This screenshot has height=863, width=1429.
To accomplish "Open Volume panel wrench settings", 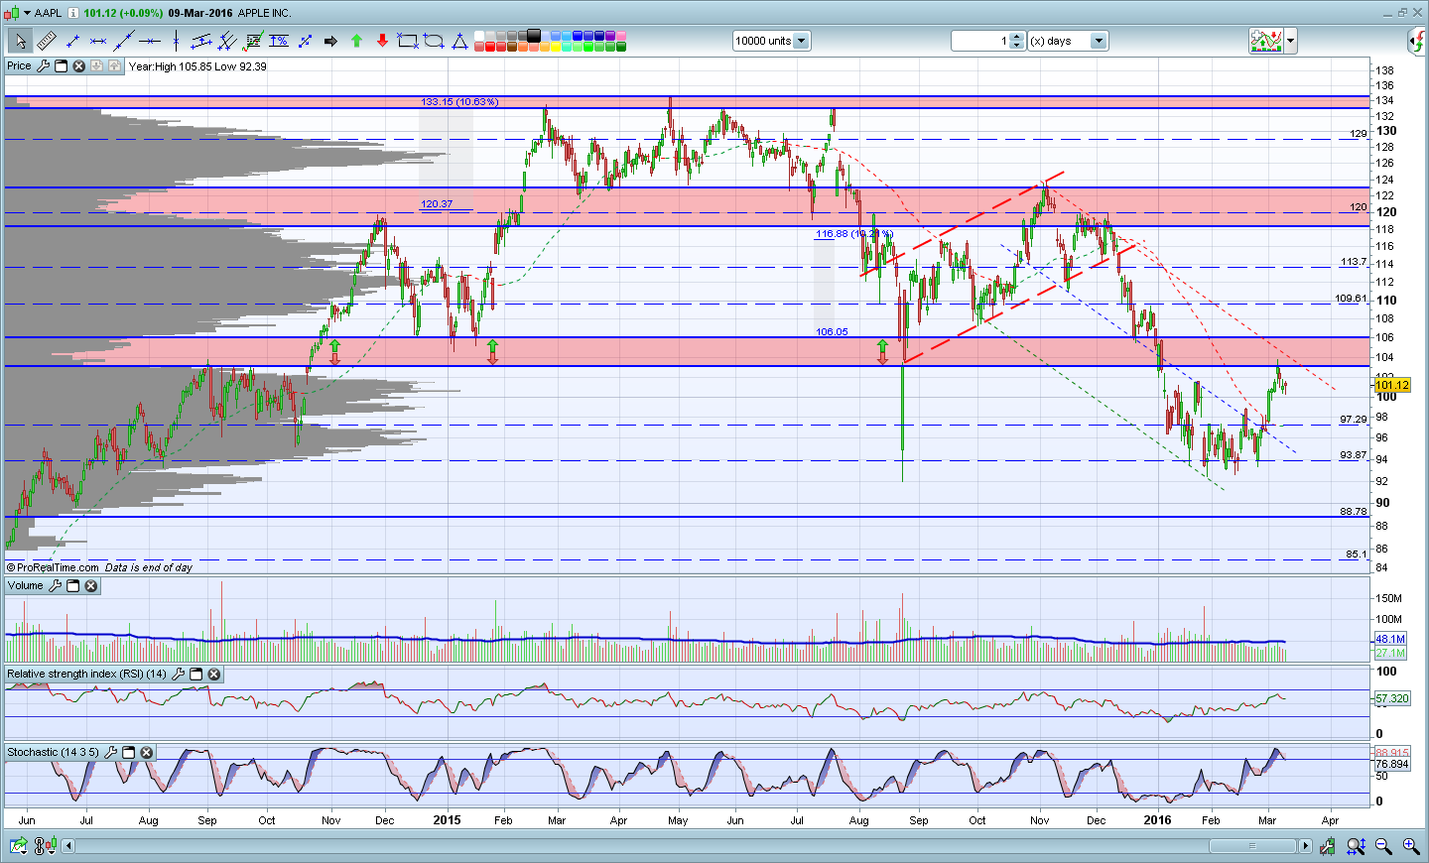I will (x=55, y=586).
